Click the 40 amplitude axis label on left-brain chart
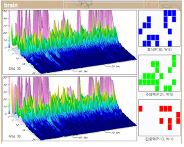 coord(6,18)
